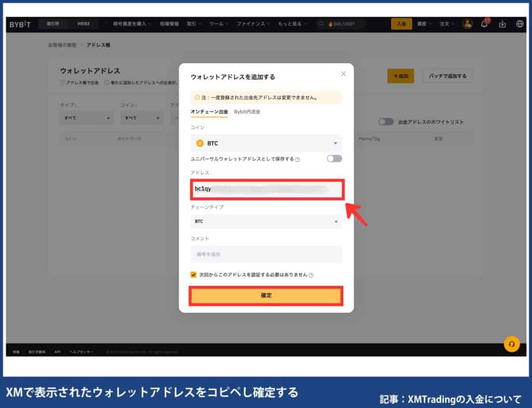The height and width of the screenshot is (408, 532).
Task: Open the support headset chat button
Action: [x=512, y=344]
